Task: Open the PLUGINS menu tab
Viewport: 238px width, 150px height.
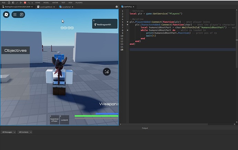Action: point(79,2)
